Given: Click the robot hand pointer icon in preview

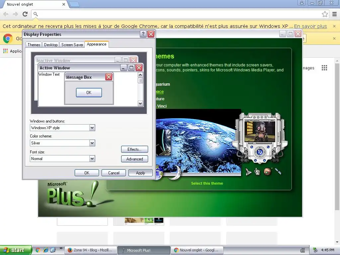Looking at the screenshot, I should [x=257, y=172].
